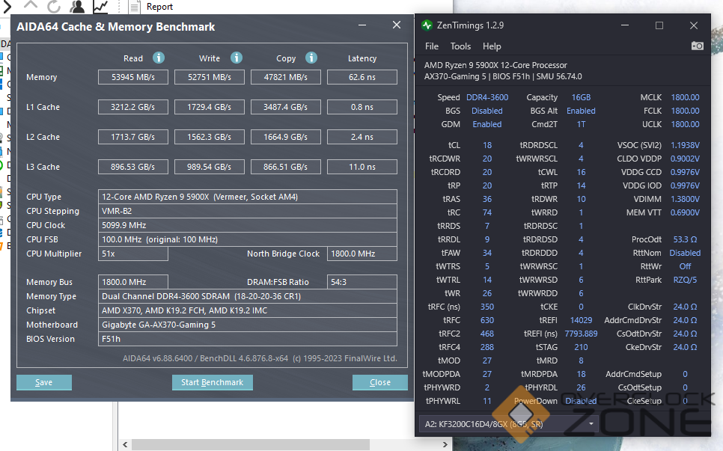
Task: Click Cmd2T value 1T
Action: pos(581,124)
